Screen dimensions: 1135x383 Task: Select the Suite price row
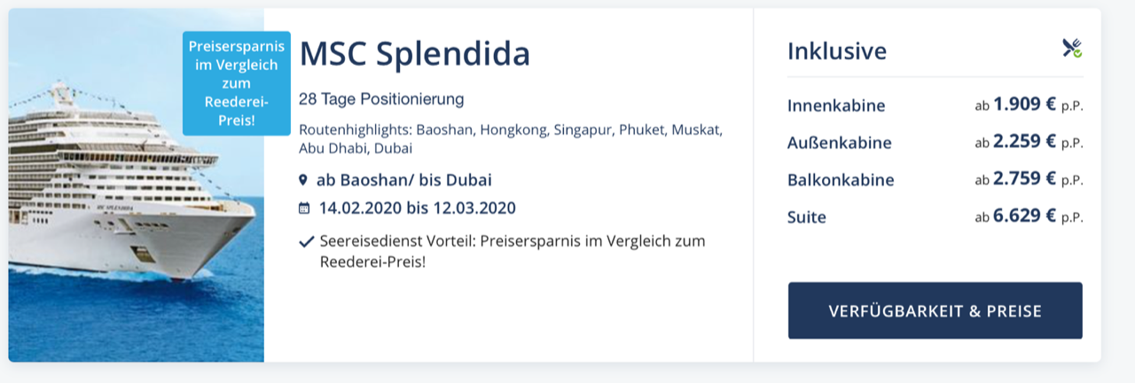935,216
